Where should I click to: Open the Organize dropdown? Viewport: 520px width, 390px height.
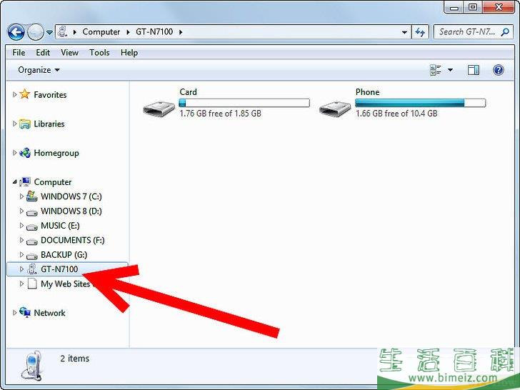coord(39,70)
